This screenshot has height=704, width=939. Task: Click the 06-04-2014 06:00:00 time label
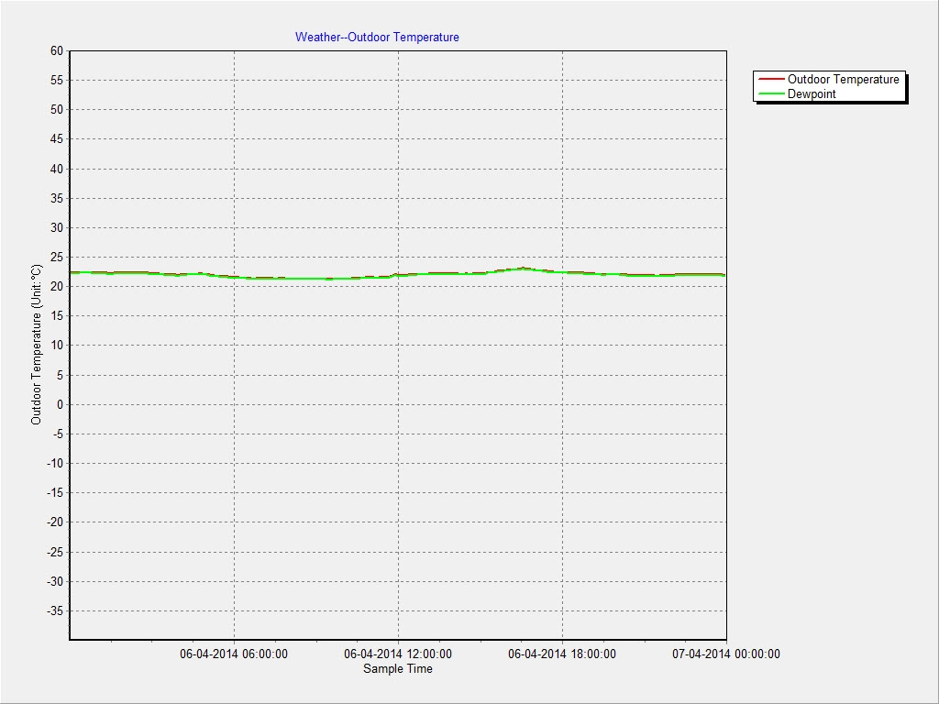234,654
